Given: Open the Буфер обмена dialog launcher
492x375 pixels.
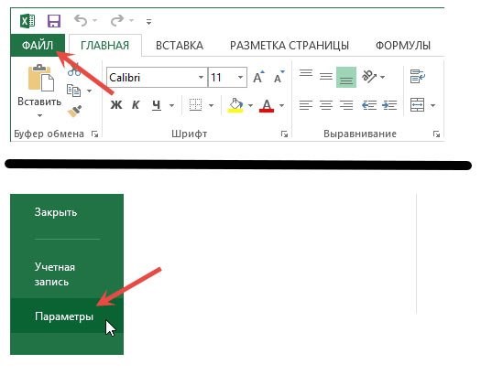Looking at the screenshot, I should (x=94, y=134).
